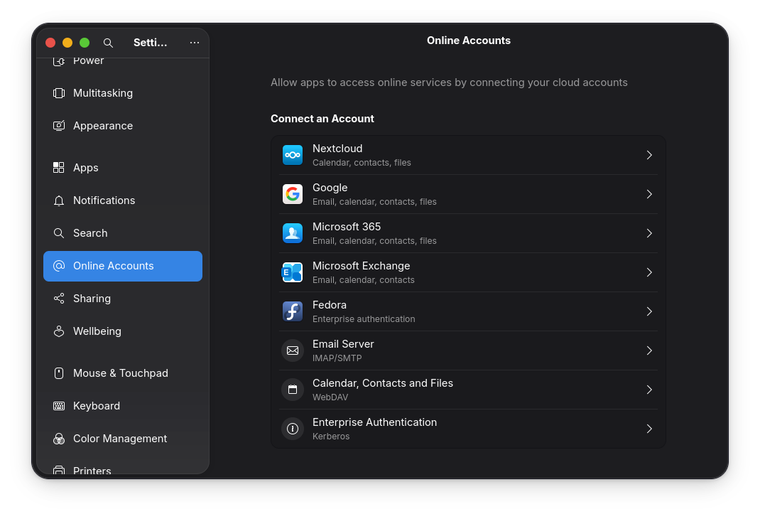760x519 pixels.
Task: Open Microsoft Exchange account setup
Action: (469, 272)
